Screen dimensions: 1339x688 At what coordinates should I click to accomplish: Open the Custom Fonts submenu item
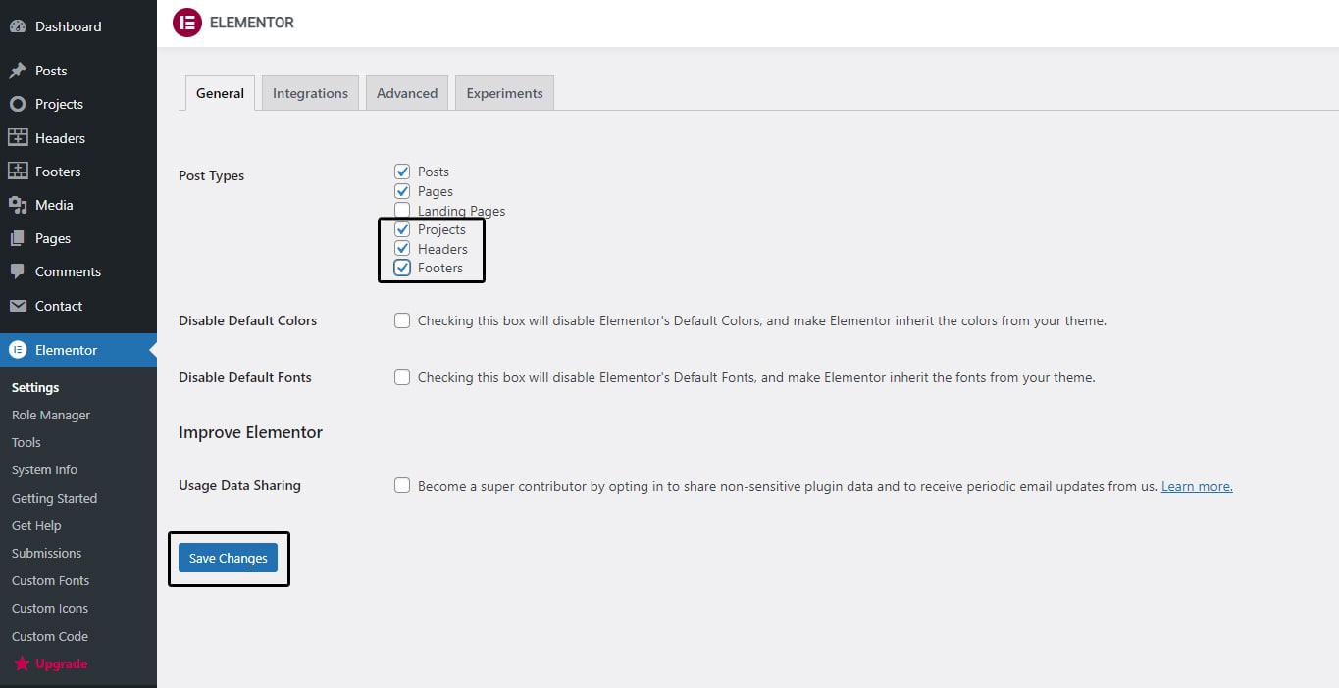(x=50, y=580)
